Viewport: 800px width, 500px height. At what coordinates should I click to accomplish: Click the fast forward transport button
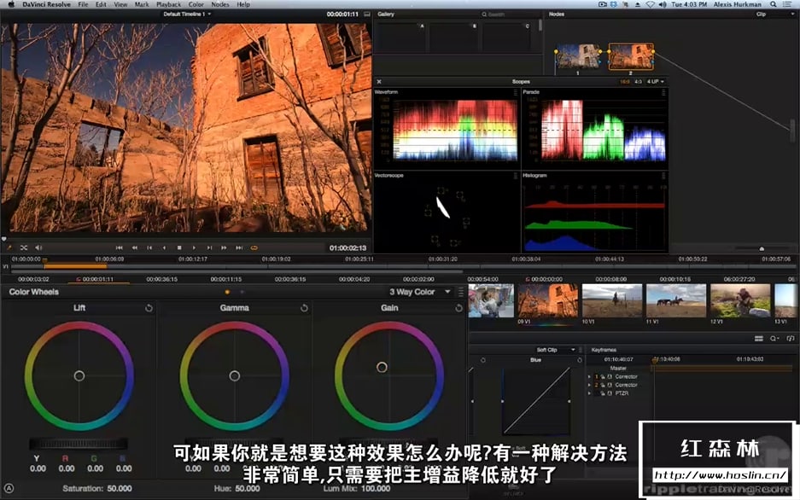coord(224,247)
